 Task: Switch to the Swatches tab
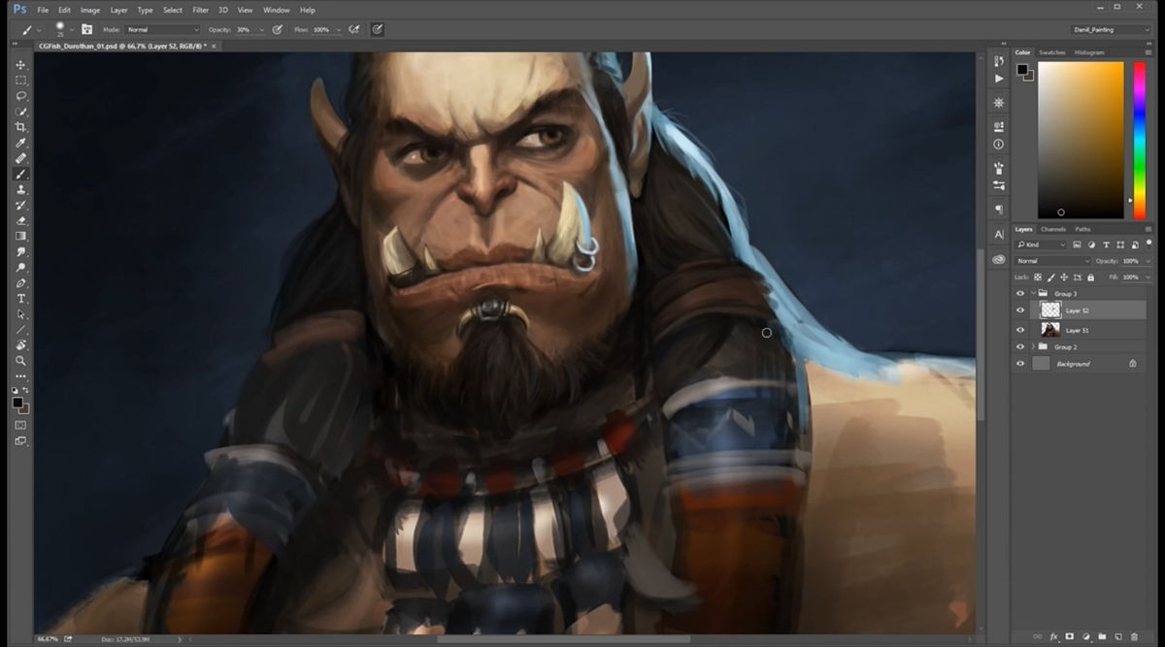pyautogui.click(x=1051, y=52)
